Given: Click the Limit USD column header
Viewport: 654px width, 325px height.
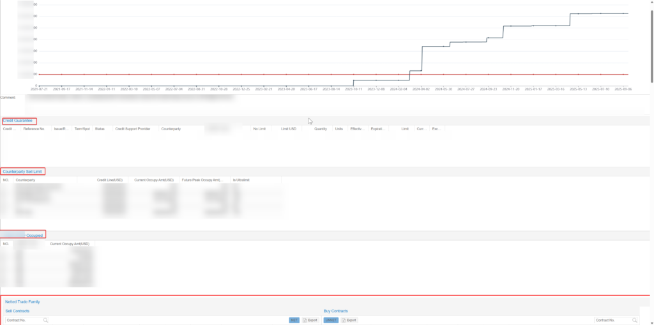Looking at the screenshot, I should click(x=289, y=129).
